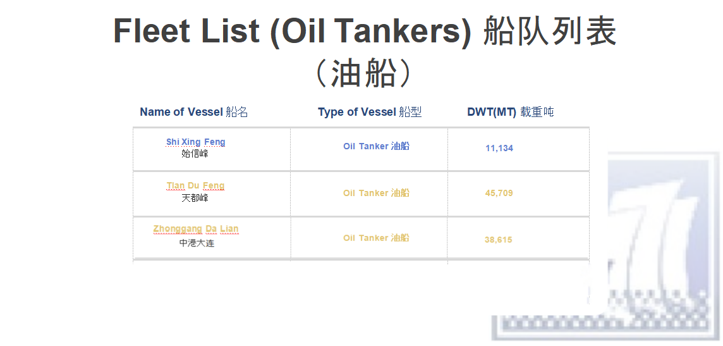Viewport: 723px width, 346px height.
Task: Click the Chinese name 天都峰
Action: 195,198
